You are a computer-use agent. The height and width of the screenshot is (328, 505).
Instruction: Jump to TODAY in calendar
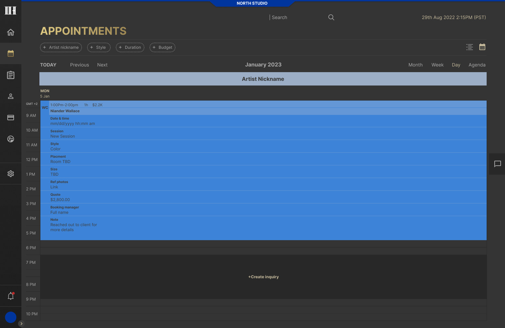[x=48, y=65]
